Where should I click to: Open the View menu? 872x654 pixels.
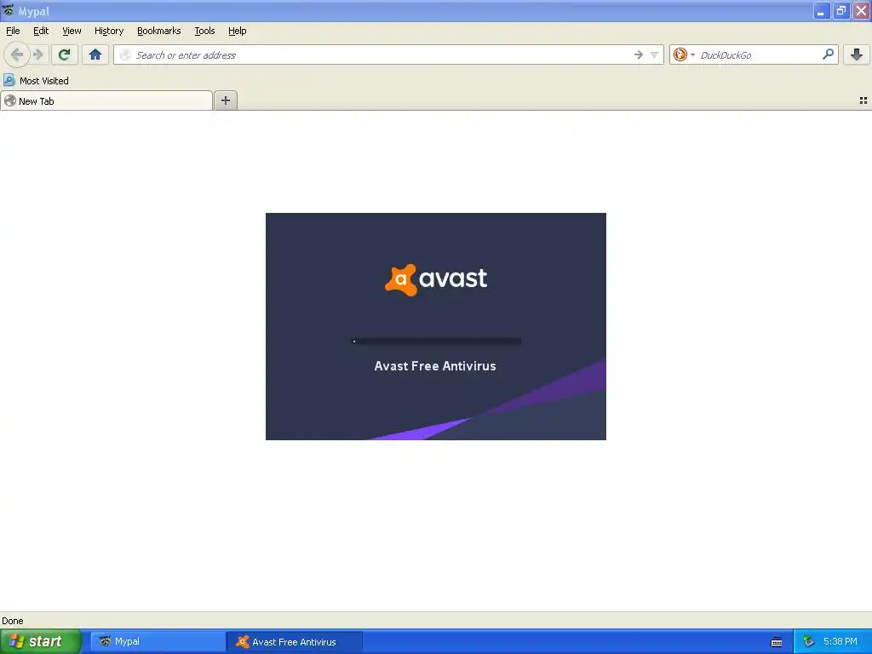point(72,31)
